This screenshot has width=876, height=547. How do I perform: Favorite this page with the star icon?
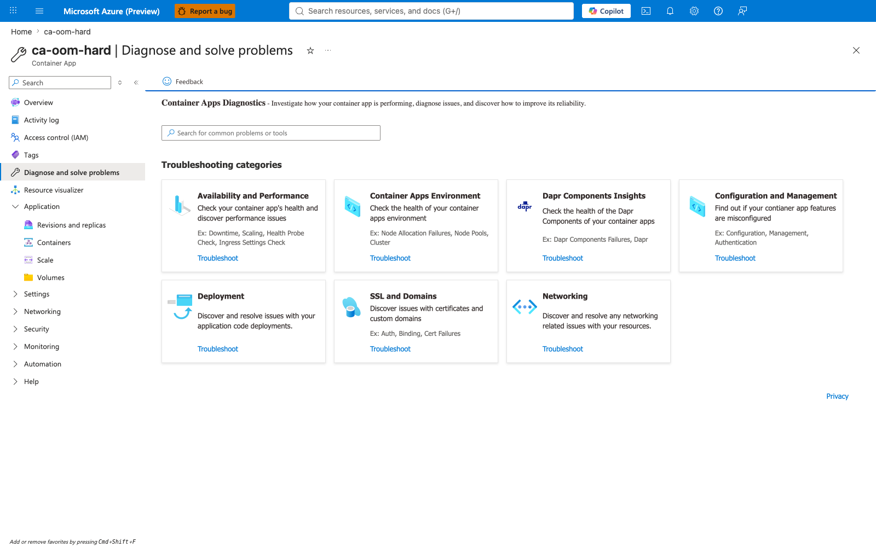click(x=310, y=50)
